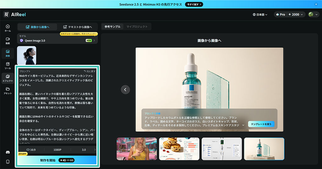Select the blonde woman pink car thumbnail
322x169 pixels.
click(137, 149)
